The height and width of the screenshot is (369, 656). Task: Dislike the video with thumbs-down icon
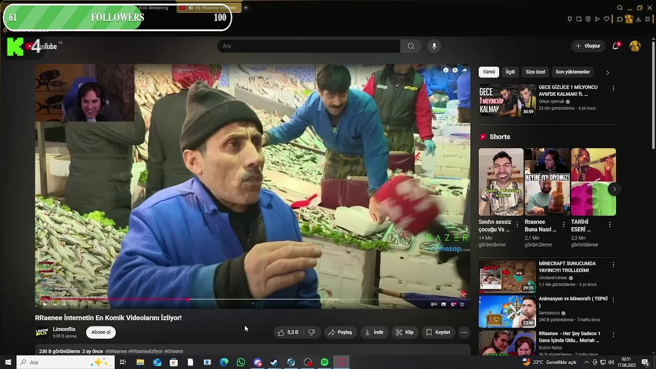click(x=312, y=333)
